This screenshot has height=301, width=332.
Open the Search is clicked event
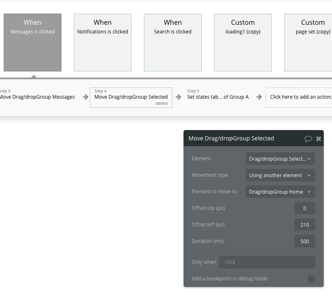tap(173, 43)
